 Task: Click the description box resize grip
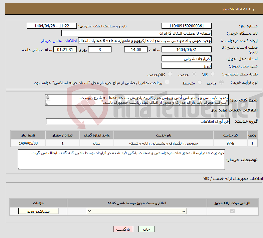click(x=47, y=104)
